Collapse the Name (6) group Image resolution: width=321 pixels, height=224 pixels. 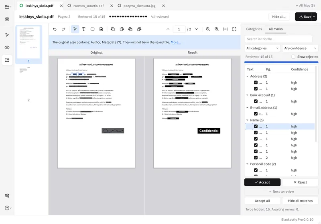click(x=247, y=120)
